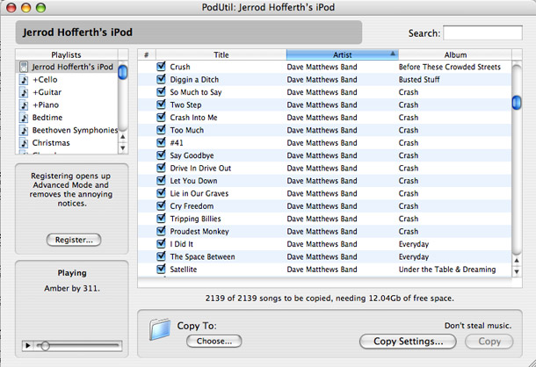
Task: Select the +Guitar playlist
Action: (67, 92)
